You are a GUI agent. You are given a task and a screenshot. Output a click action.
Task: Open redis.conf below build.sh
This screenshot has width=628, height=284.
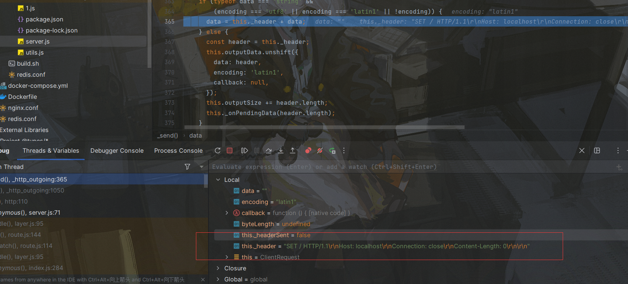(31, 75)
